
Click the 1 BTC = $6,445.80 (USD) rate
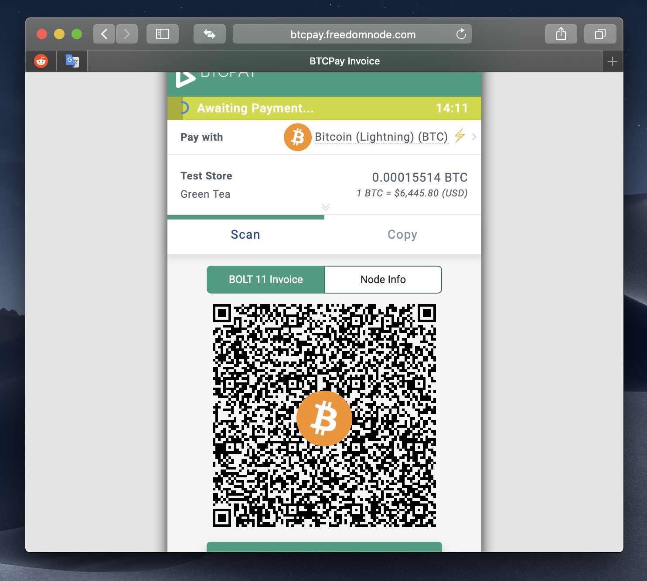pos(412,193)
